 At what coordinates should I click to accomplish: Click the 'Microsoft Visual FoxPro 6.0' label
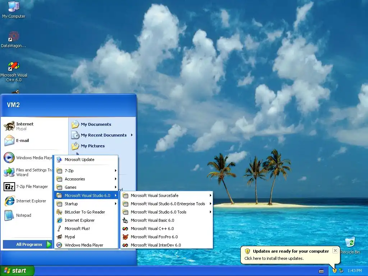(x=154, y=237)
